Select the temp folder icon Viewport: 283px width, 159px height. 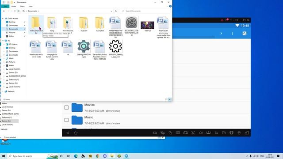click(52, 23)
